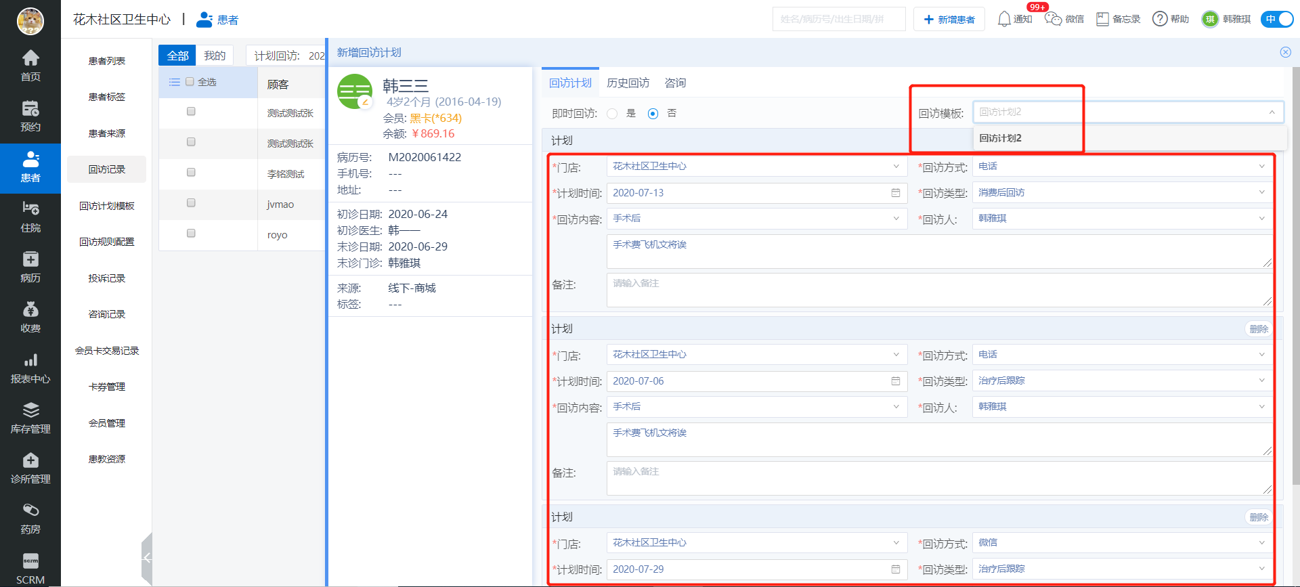Screen dimensions: 1300x587
Task: Open the 微信 WeChat messages icon
Action: (x=1053, y=19)
